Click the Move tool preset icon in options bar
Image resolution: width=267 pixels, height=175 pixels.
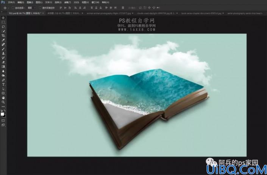pos(5,8)
